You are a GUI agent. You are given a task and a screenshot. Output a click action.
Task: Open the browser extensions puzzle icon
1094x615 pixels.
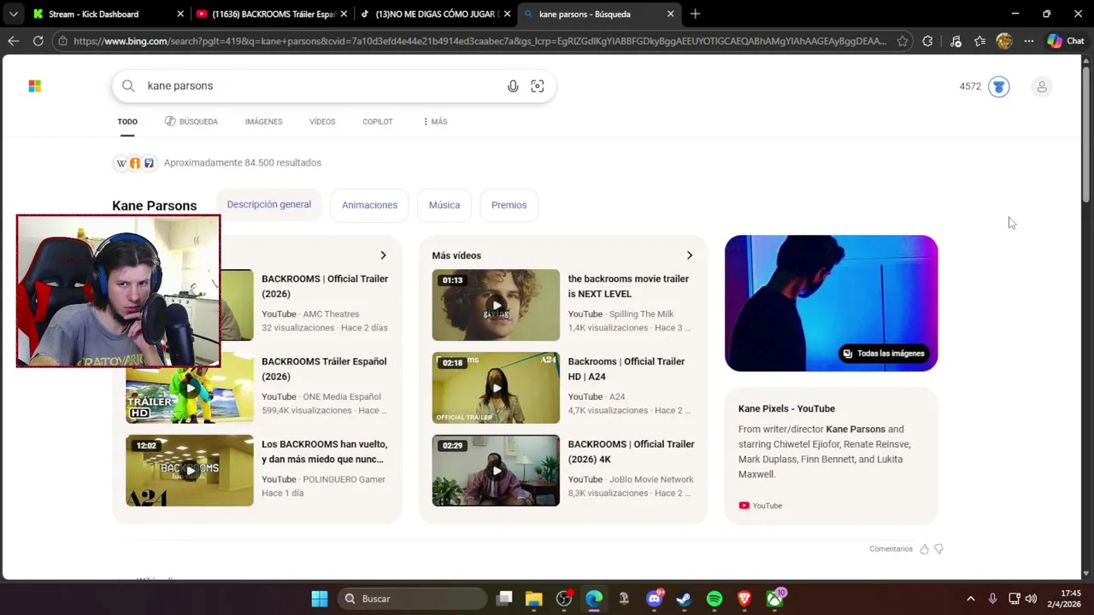pyautogui.click(x=927, y=41)
